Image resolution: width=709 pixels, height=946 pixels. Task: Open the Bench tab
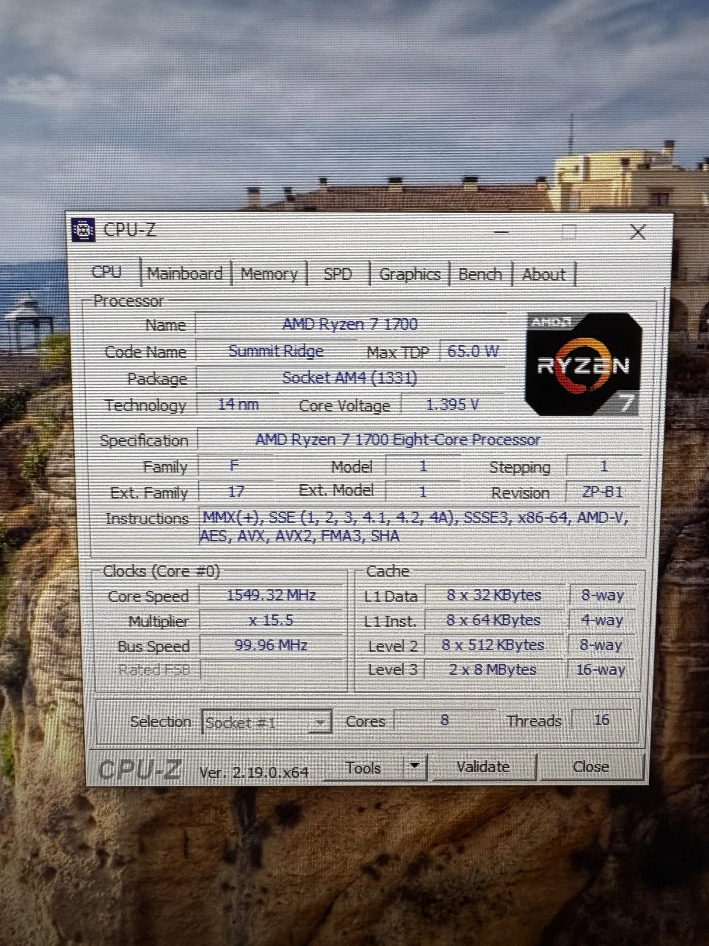(480, 274)
